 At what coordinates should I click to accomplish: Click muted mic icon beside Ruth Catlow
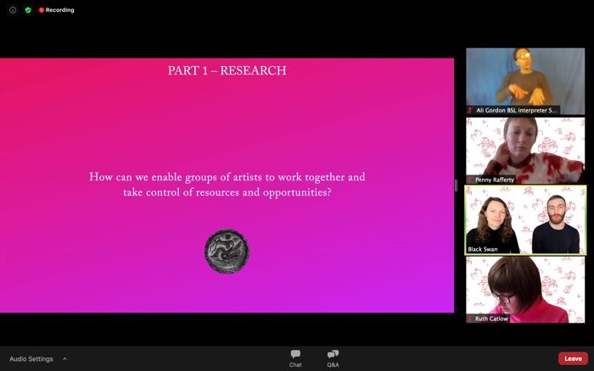(471, 319)
